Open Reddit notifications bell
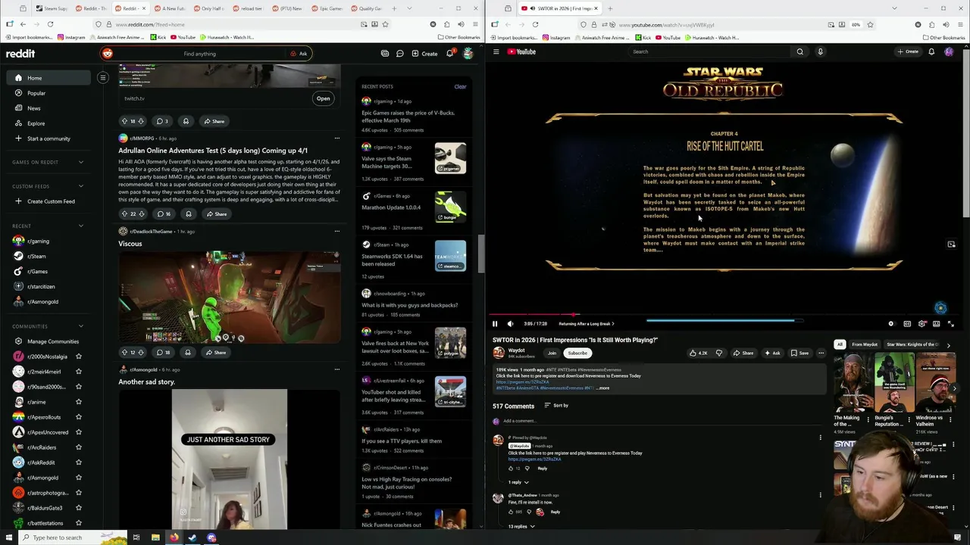Screen dimensions: 970x545 [x=449, y=54]
